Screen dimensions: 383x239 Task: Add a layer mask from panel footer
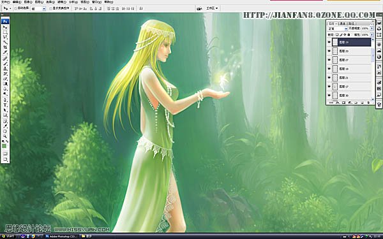pyautogui.click(x=343, y=103)
